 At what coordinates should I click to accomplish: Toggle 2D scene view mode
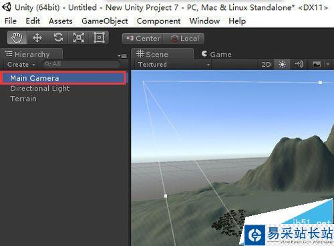[x=266, y=65]
